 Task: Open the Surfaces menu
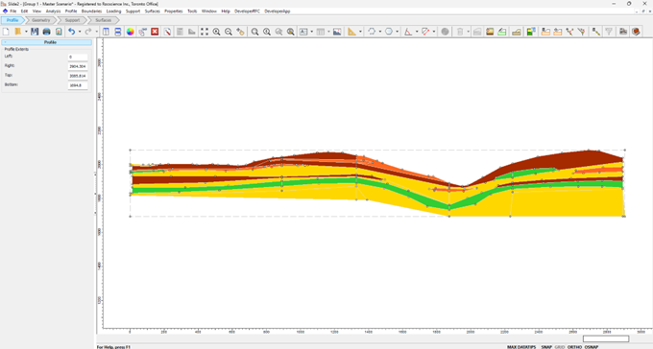tap(153, 12)
